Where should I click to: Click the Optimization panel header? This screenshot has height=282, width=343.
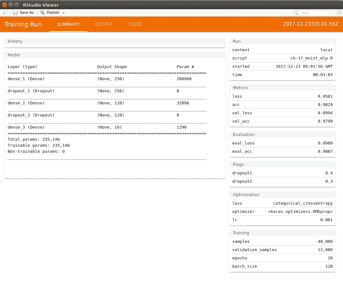click(283, 195)
